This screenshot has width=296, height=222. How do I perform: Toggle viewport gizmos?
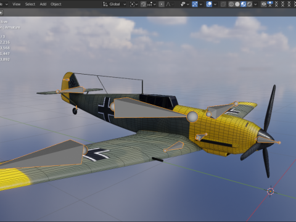tap(195, 4)
